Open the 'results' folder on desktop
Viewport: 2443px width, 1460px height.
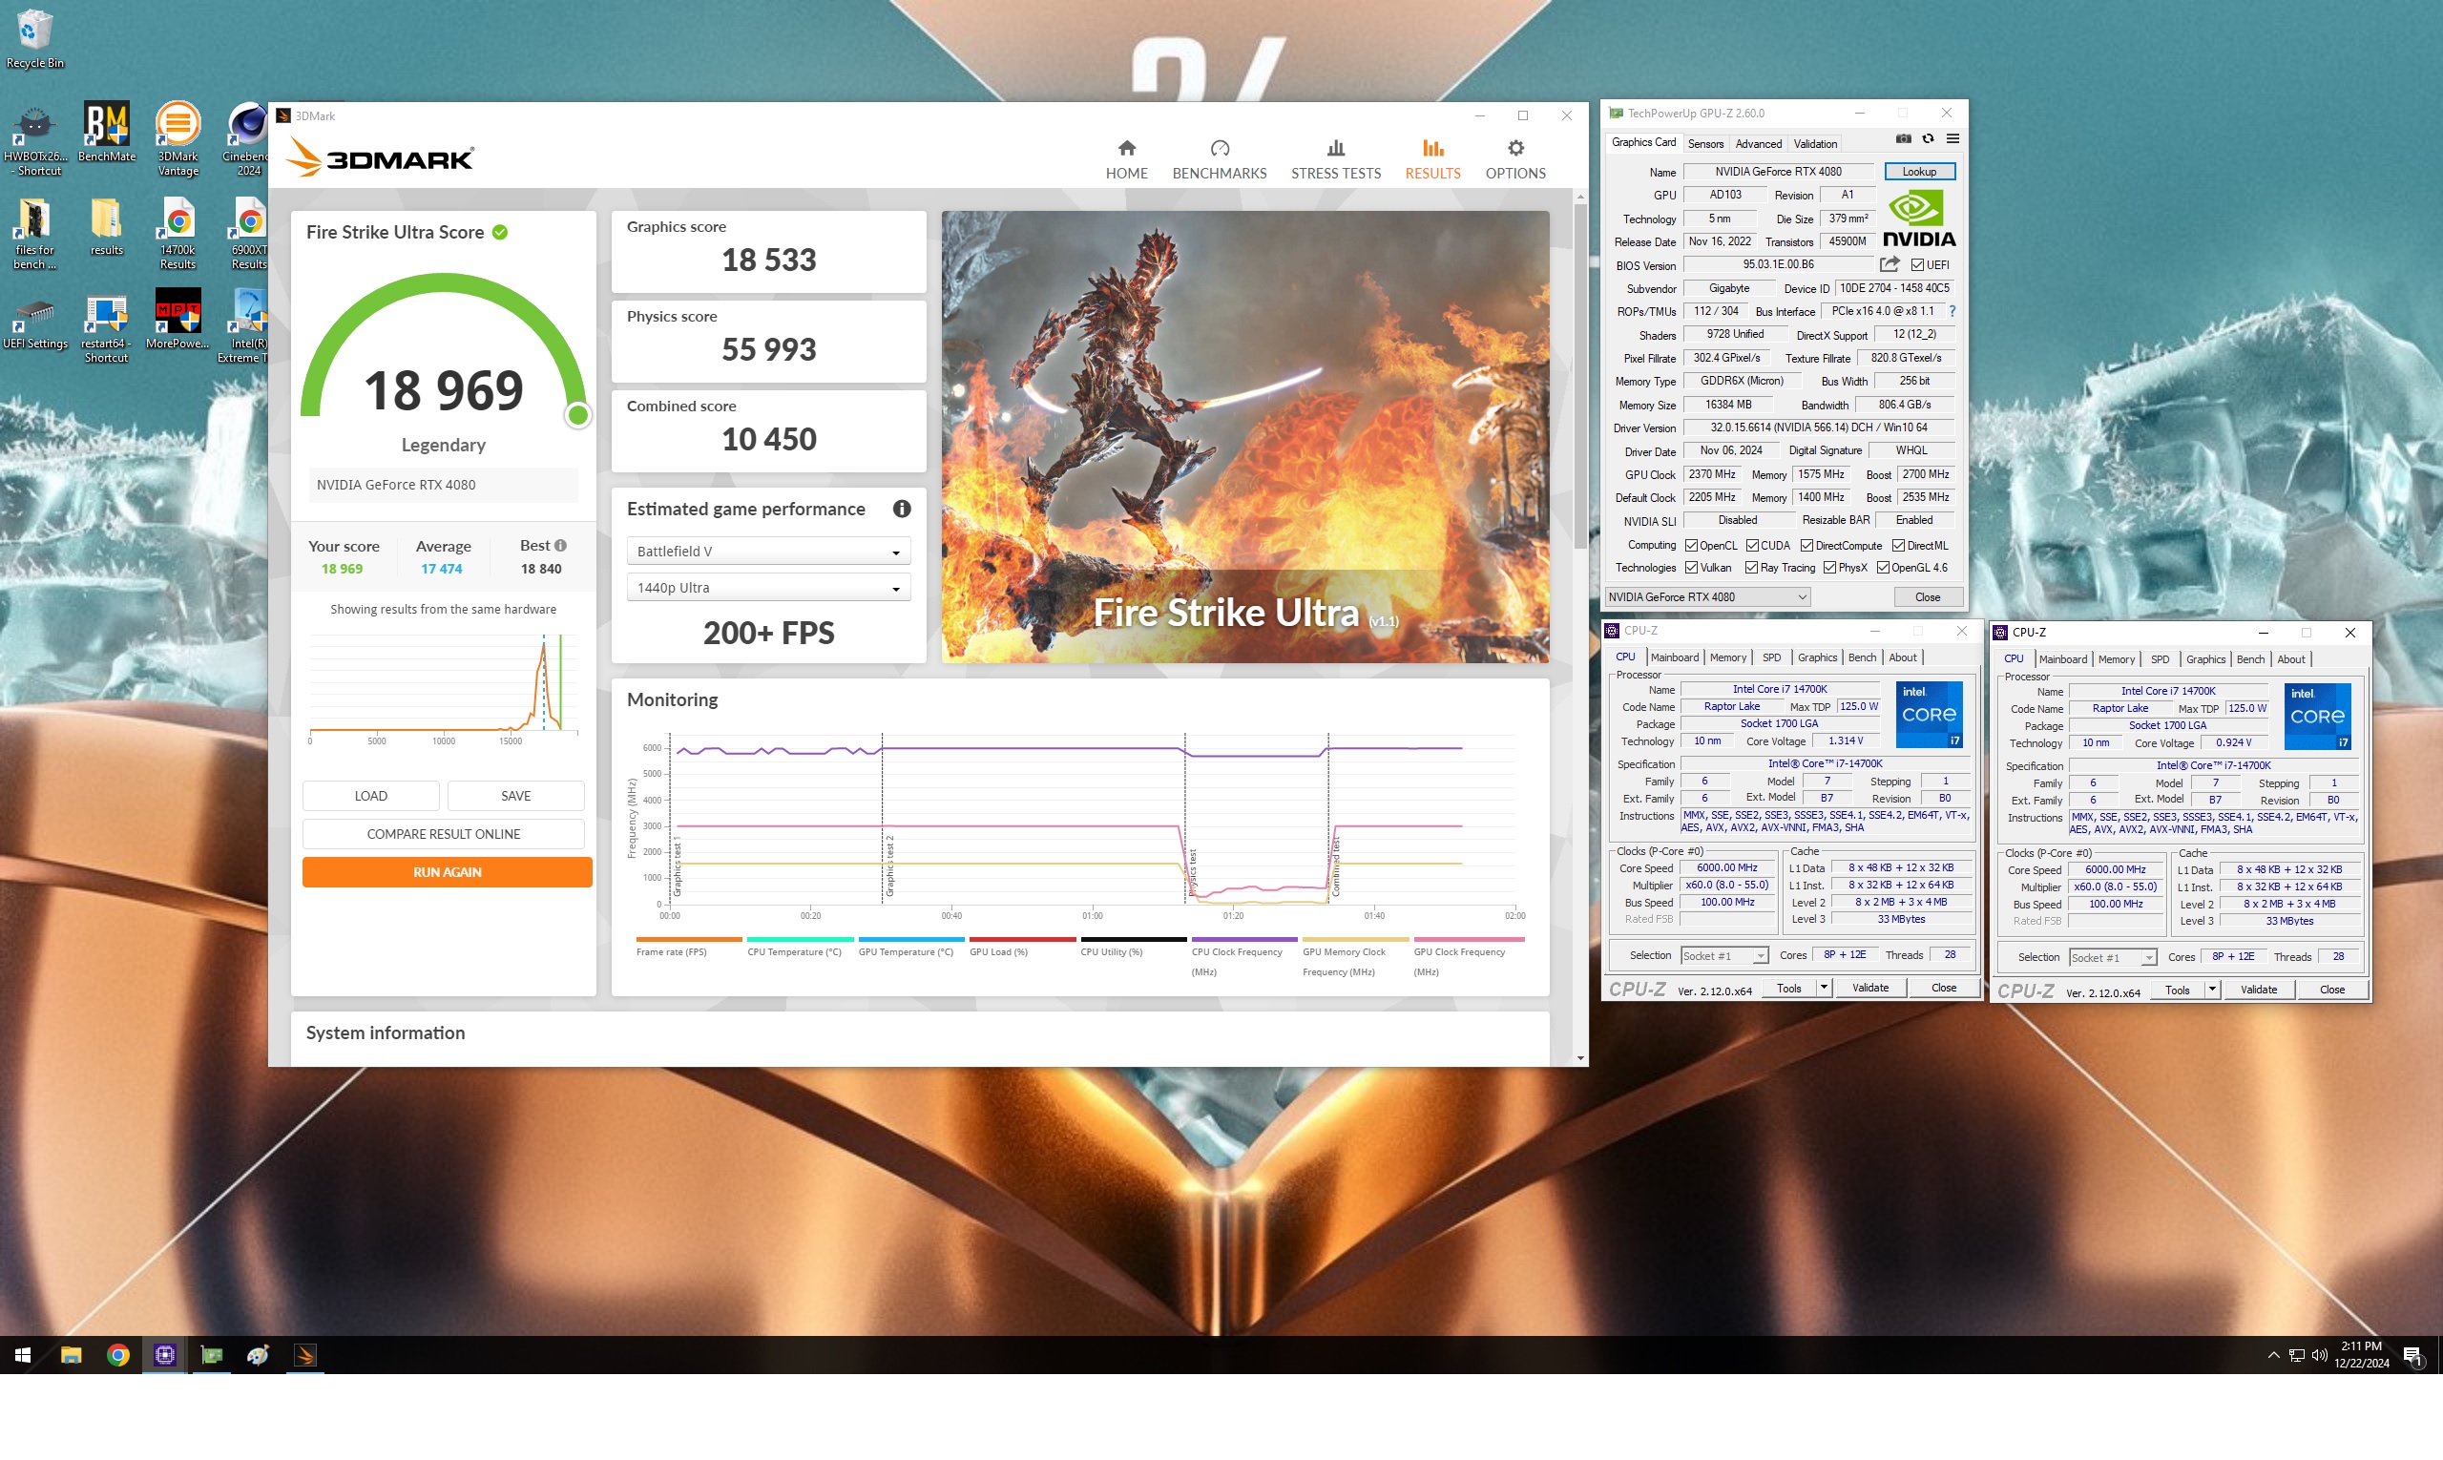(106, 227)
